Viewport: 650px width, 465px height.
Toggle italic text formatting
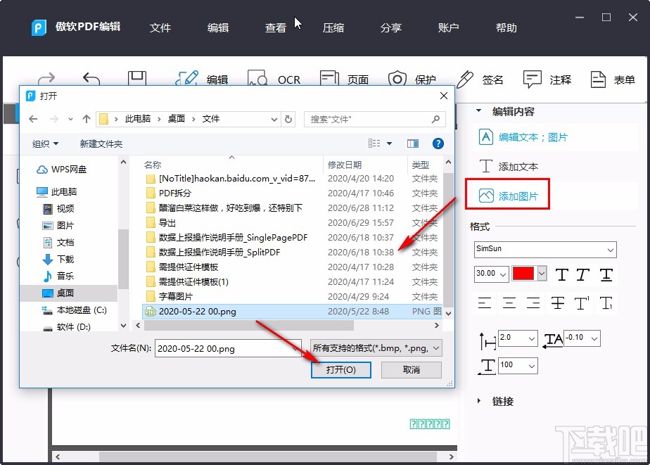click(x=580, y=276)
